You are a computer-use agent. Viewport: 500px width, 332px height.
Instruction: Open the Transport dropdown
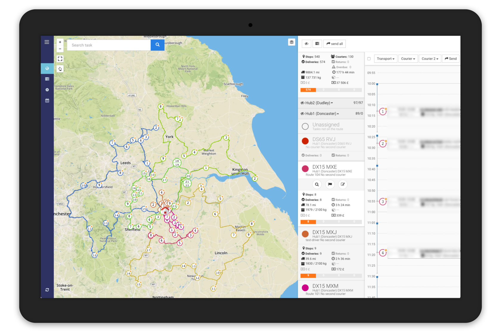[x=385, y=59]
